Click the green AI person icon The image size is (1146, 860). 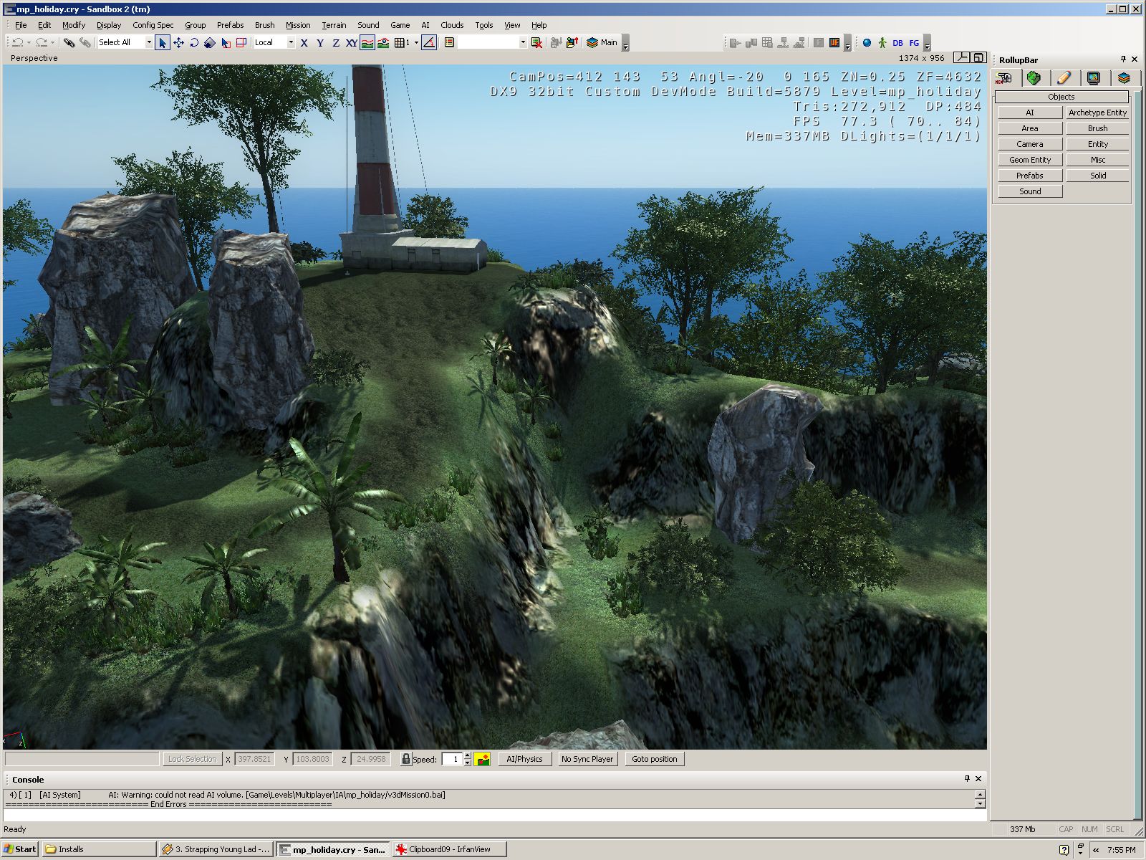tap(882, 43)
